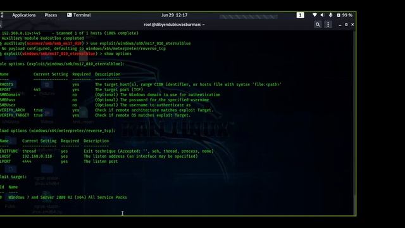The image size is (405, 228).
Task: Click the RHOSTS option row
Action: (x=140, y=84)
